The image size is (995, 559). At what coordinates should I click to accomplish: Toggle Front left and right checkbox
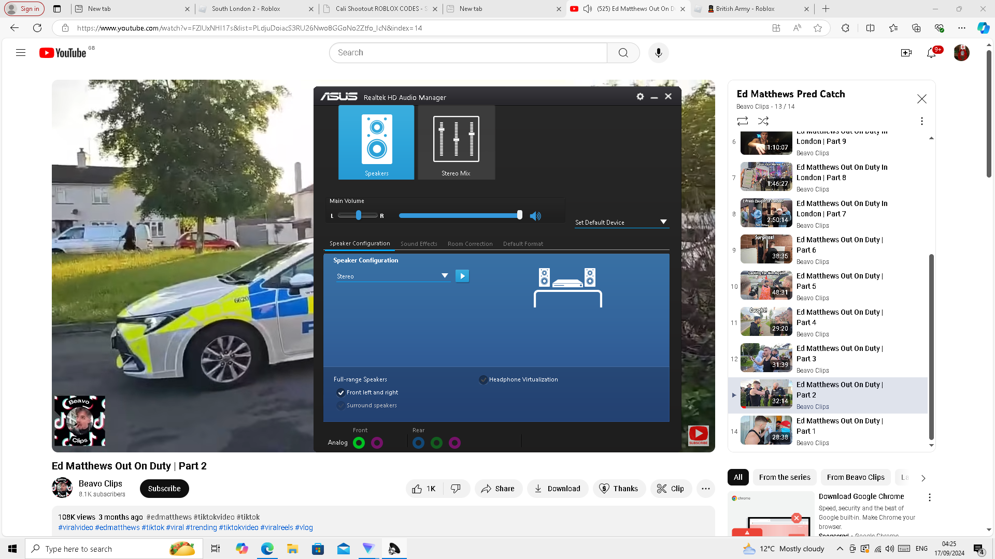click(x=340, y=392)
